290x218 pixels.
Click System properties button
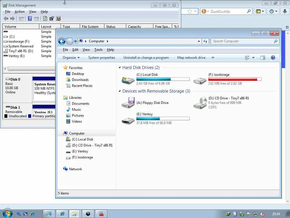pos(102,58)
